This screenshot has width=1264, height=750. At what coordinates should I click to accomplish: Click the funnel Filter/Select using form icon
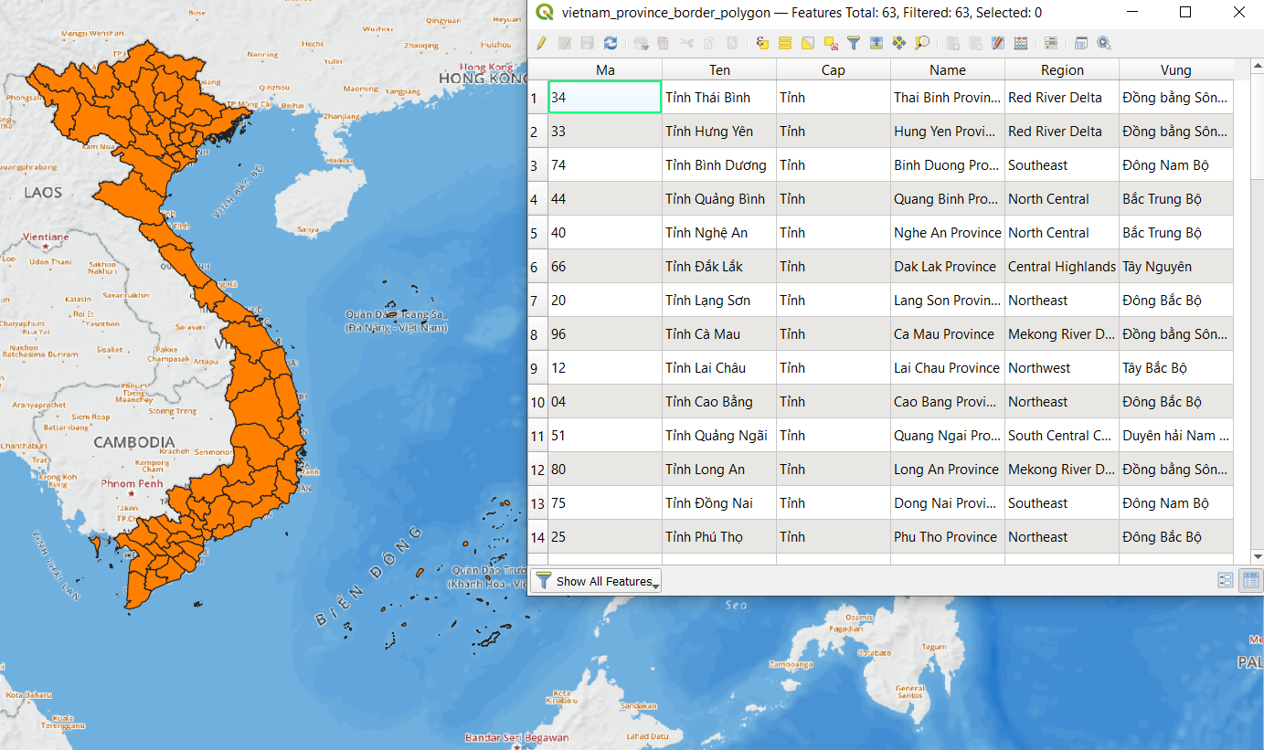pos(854,43)
